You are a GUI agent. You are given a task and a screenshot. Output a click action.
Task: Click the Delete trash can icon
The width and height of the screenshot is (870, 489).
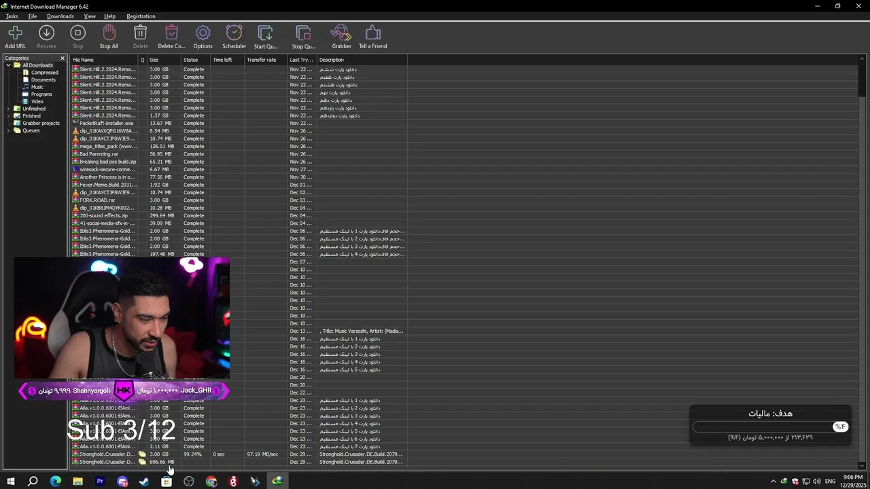(x=140, y=33)
